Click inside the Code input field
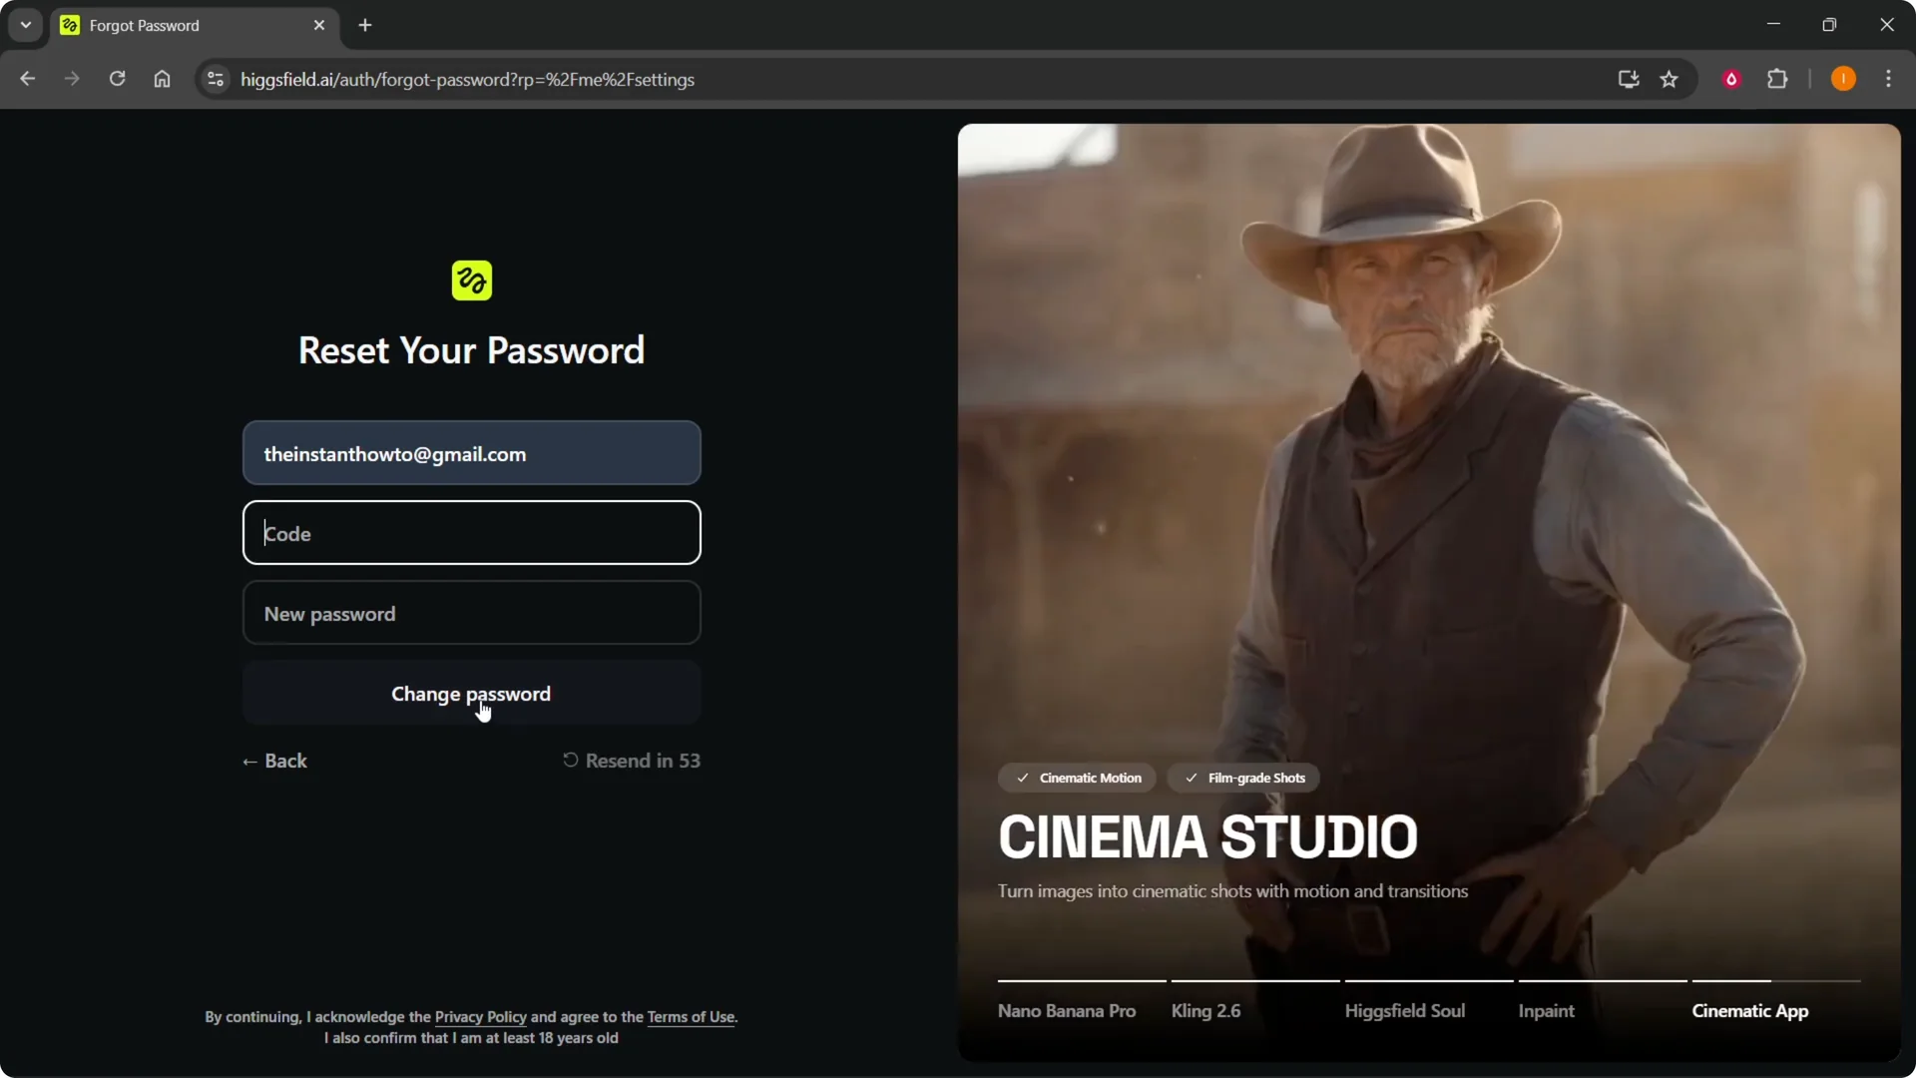The image size is (1916, 1078). click(471, 533)
